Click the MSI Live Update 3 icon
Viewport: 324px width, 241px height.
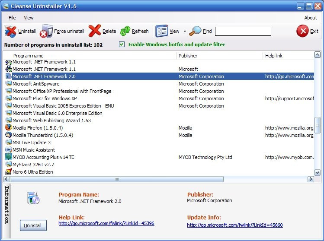(x=8, y=142)
